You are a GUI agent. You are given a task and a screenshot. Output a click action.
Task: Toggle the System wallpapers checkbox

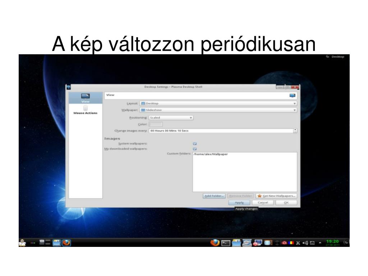(195, 144)
